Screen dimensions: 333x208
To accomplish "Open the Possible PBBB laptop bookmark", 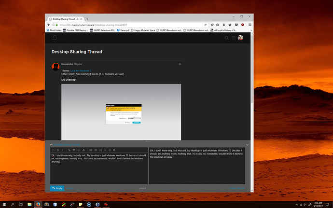I will click(x=75, y=30).
